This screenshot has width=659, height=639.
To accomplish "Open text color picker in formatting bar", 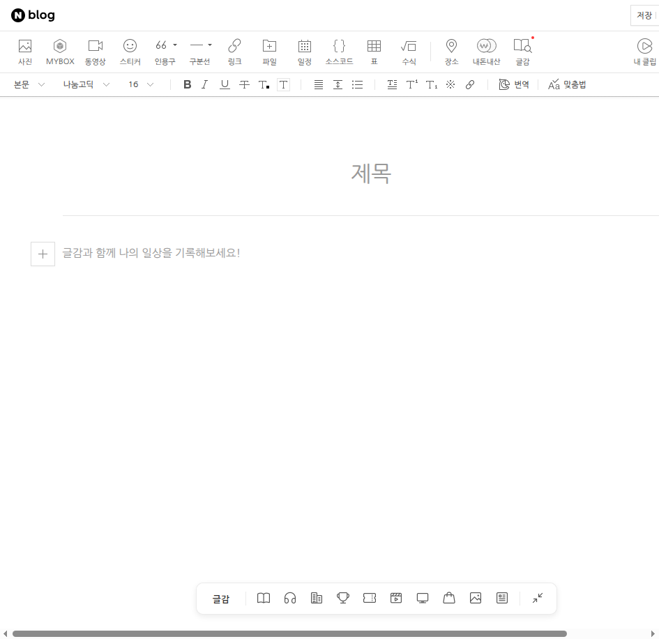I will coord(264,84).
